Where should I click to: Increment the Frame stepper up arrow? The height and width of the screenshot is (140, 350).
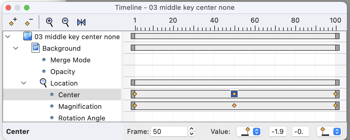click(x=192, y=129)
